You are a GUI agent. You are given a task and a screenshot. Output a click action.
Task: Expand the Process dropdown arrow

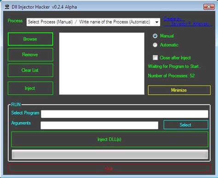[157, 22]
